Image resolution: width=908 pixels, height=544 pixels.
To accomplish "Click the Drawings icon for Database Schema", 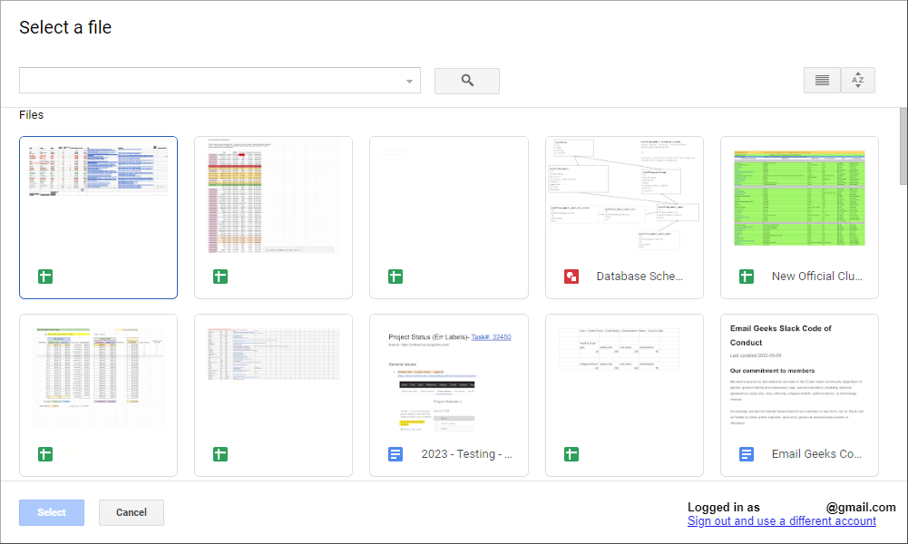I will pos(571,277).
